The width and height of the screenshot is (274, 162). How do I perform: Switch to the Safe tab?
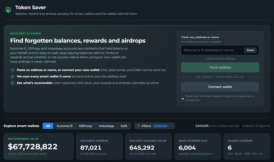[124, 126]
